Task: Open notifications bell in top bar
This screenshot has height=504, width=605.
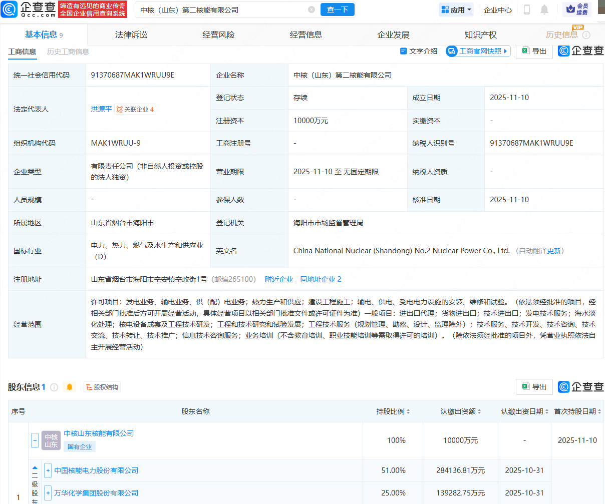Action: [x=544, y=10]
